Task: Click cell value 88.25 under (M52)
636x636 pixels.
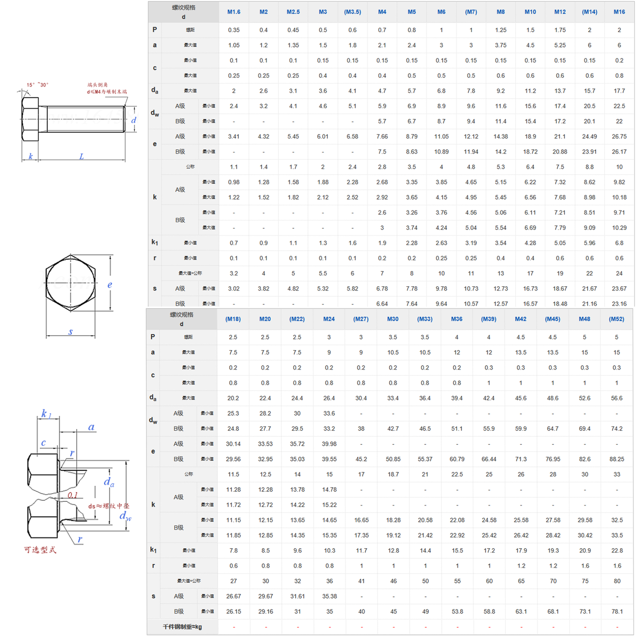Action: point(617,459)
